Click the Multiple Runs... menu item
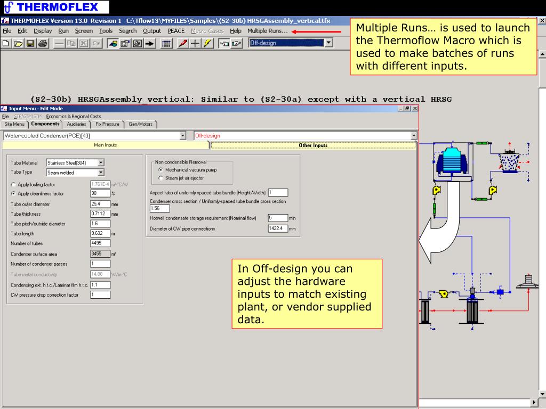The image size is (546, 409). (x=267, y=31)
